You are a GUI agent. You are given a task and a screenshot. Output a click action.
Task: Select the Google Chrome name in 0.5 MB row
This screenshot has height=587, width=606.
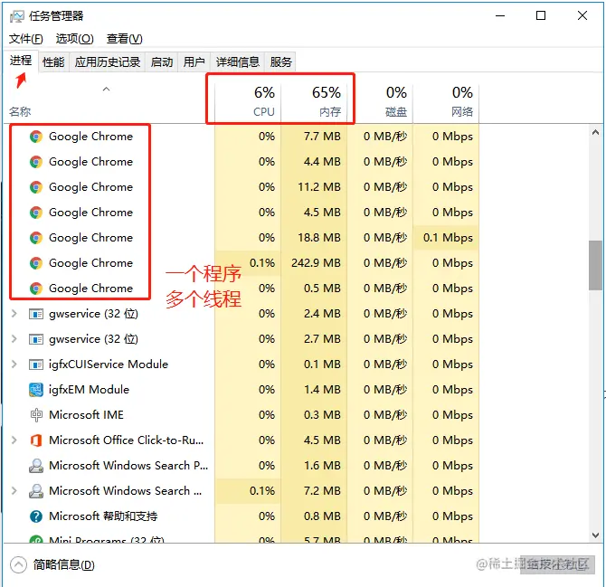(x=90, y=289)
